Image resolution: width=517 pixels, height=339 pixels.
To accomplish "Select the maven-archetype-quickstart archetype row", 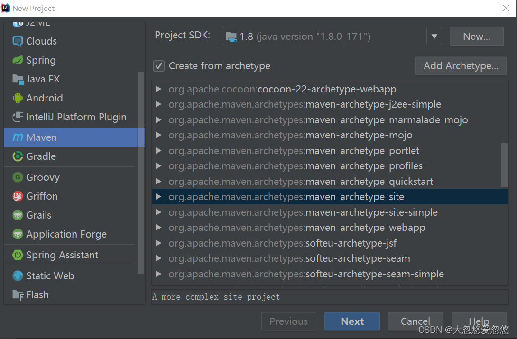I will pyautogui.click(x=330, y=181).
